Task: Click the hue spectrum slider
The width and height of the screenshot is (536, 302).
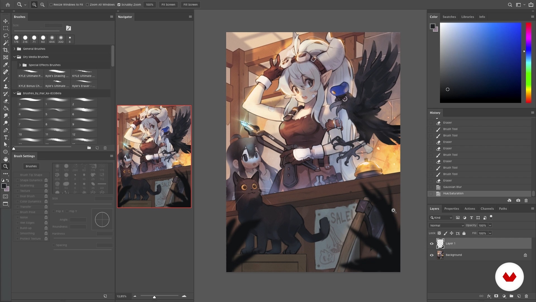Action: [x=528, y=63]
